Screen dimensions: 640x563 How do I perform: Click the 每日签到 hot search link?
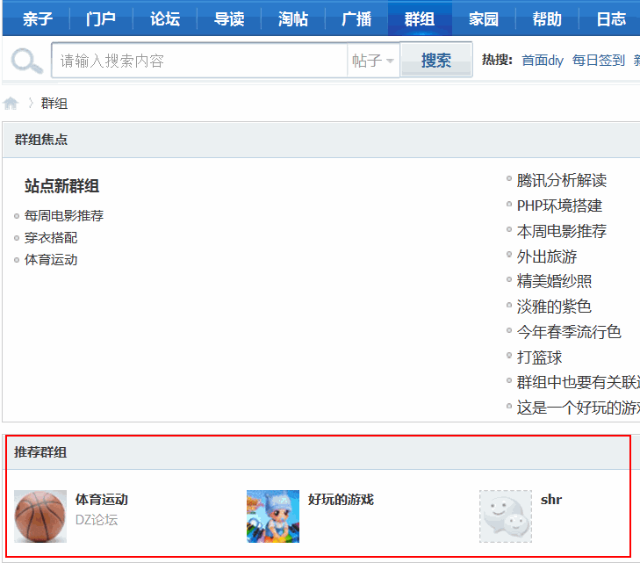599,61
